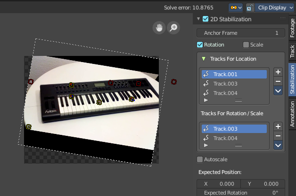This screenshot has height=196, width=296.
Task: Switch to the Stabilization sidebar tab
Action: pos(292,79)
